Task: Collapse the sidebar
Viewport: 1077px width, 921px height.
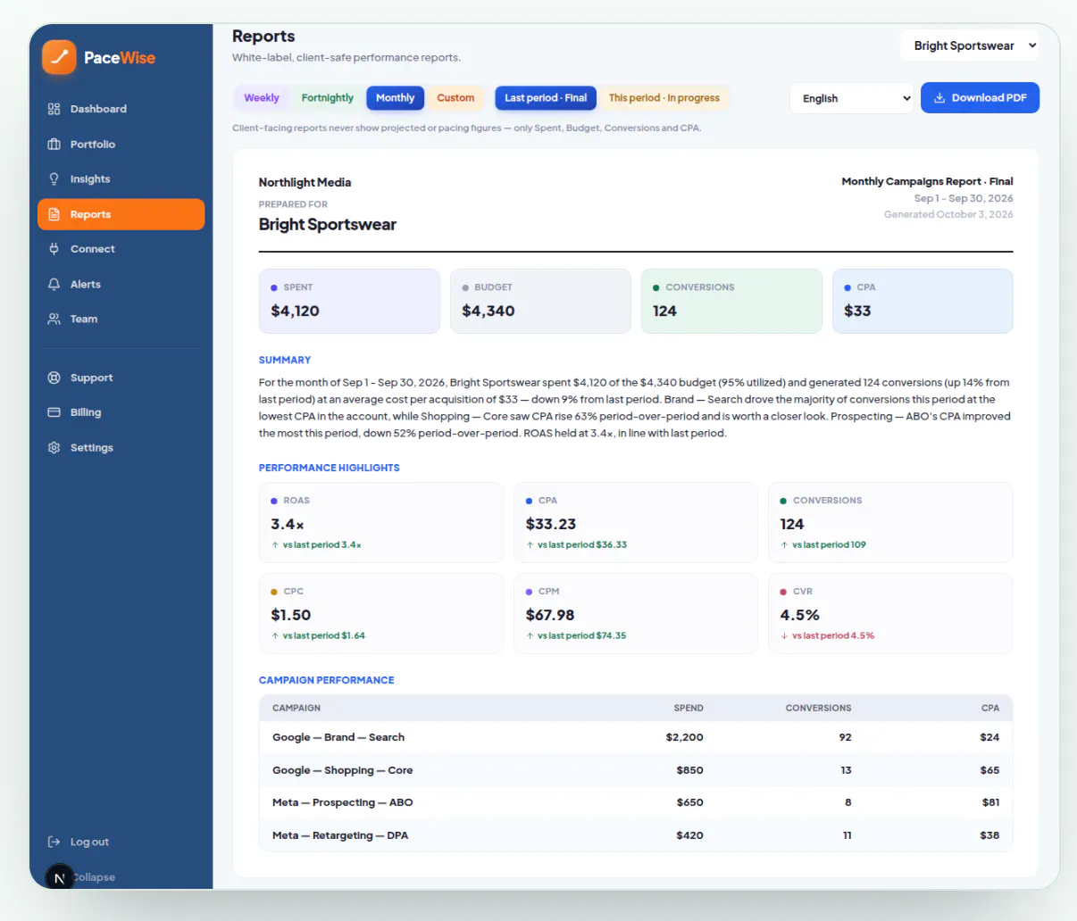Action: pyautogui.click(x=94, y=877)
